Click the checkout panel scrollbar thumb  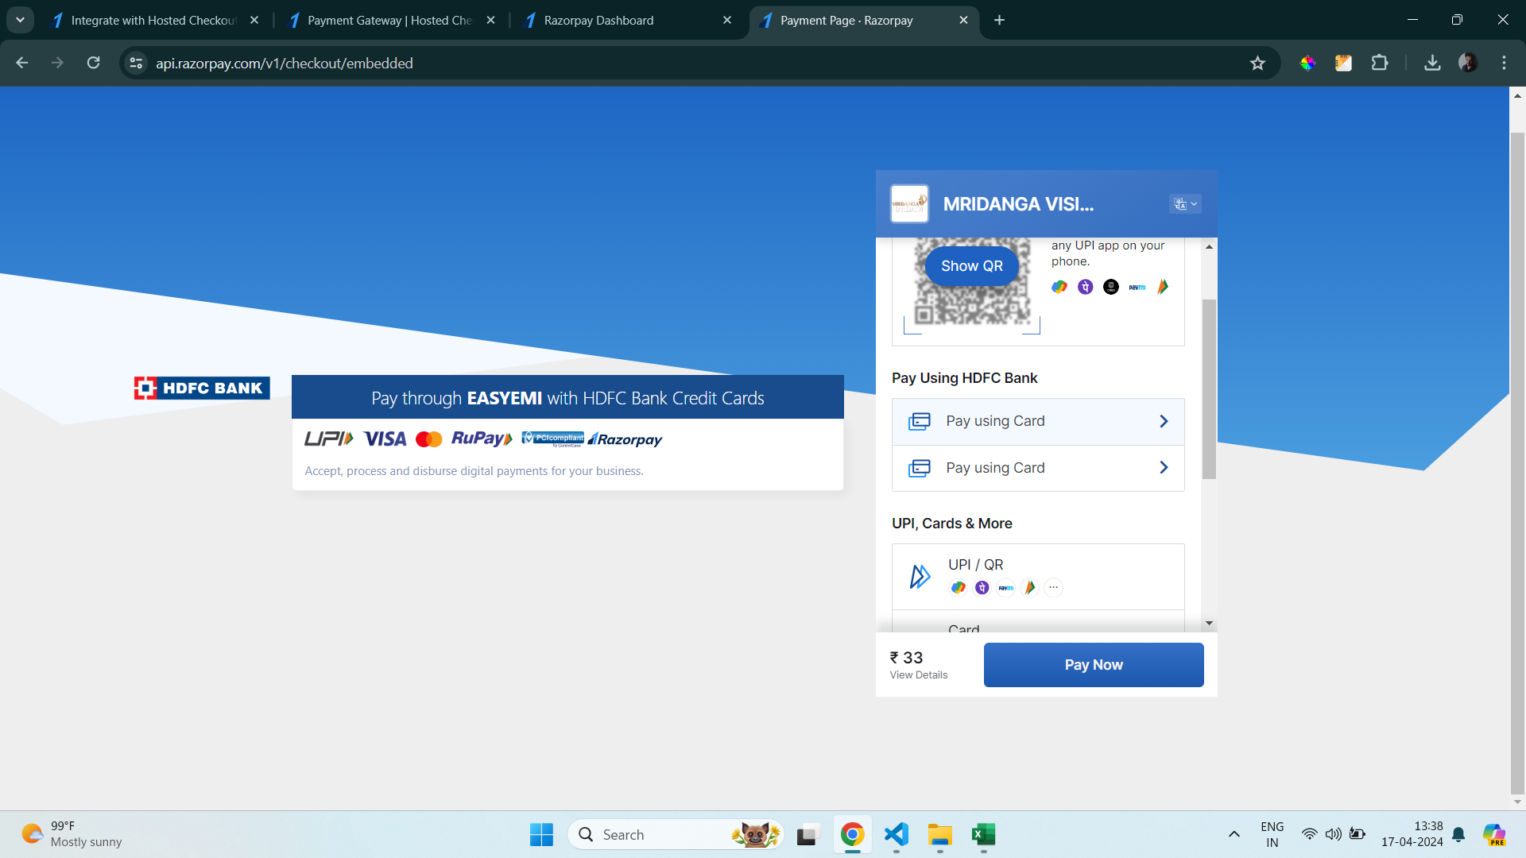click(x=1209, y=389)
